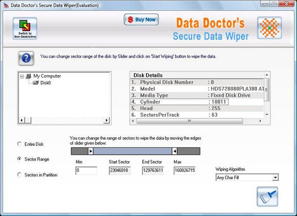Viewport: 297px width, 216px height.
Task: Click the Disk Details scroll down arrow
Action: pyautogui.click(x=267, y=115)
